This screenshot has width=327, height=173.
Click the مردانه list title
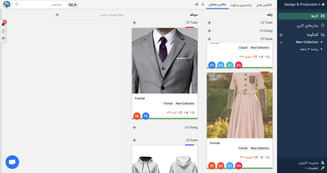pos(194,15)
